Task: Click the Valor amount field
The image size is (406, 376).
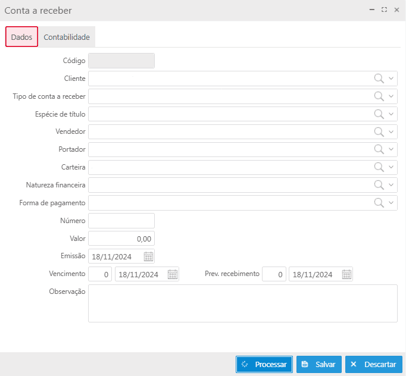Action: [121, 239]
